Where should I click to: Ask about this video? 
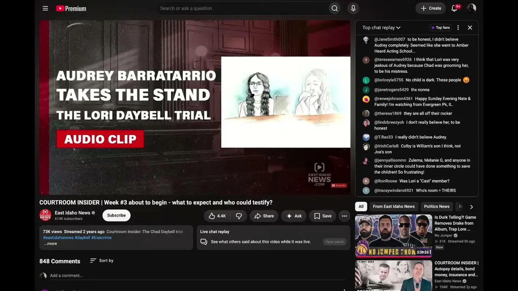point(294,216)
